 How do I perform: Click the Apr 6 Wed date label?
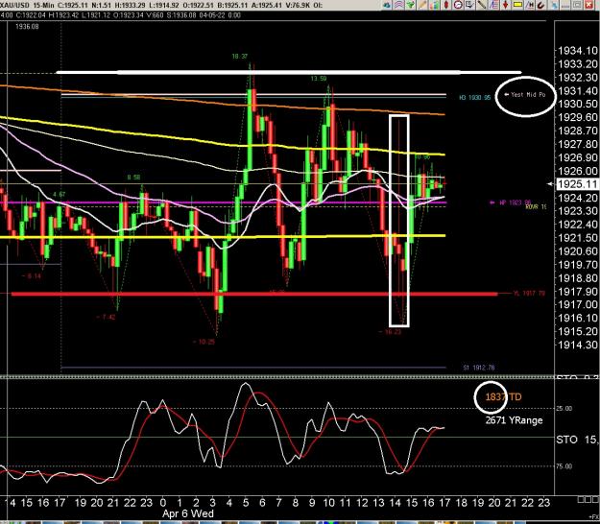tap(187, 513)
